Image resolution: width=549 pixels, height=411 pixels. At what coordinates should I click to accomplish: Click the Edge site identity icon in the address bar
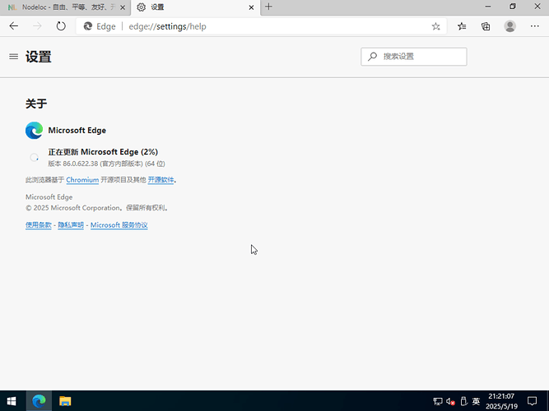coord(88,26)
